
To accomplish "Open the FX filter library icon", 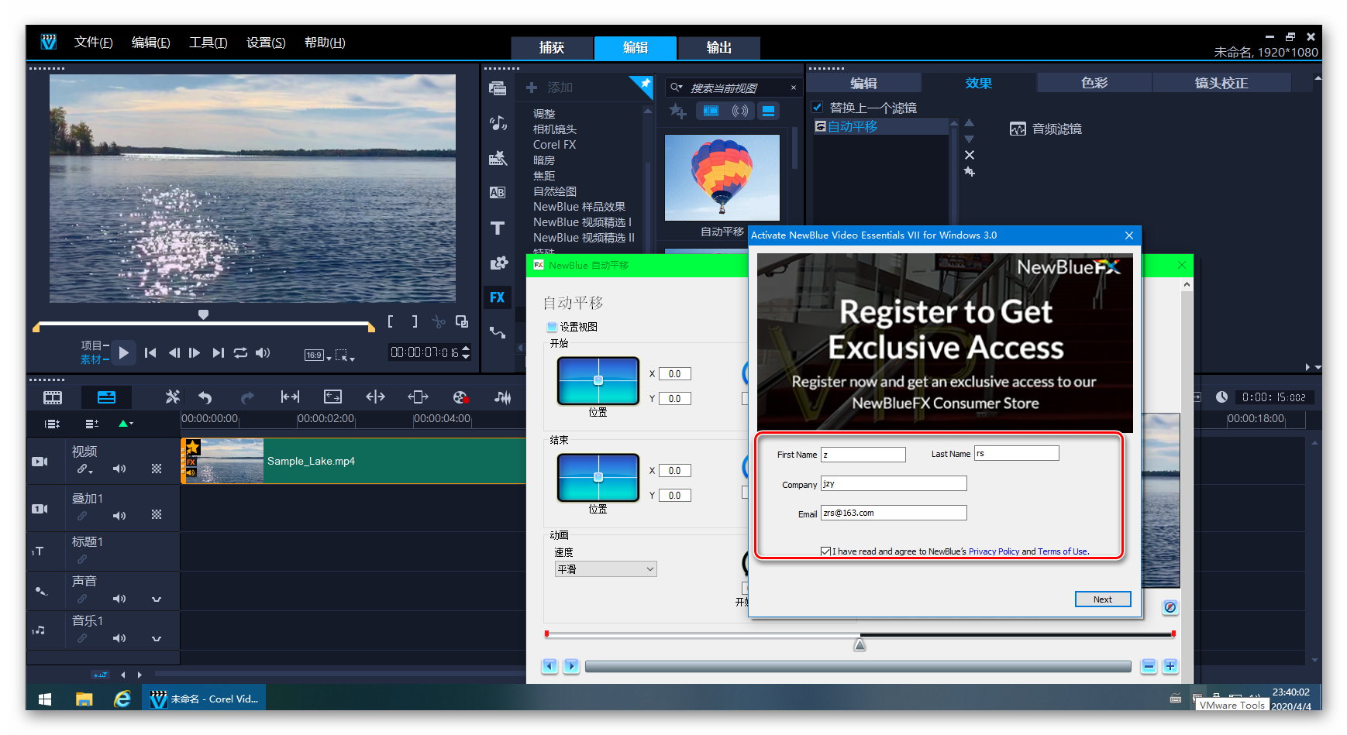I will [498, 297].
